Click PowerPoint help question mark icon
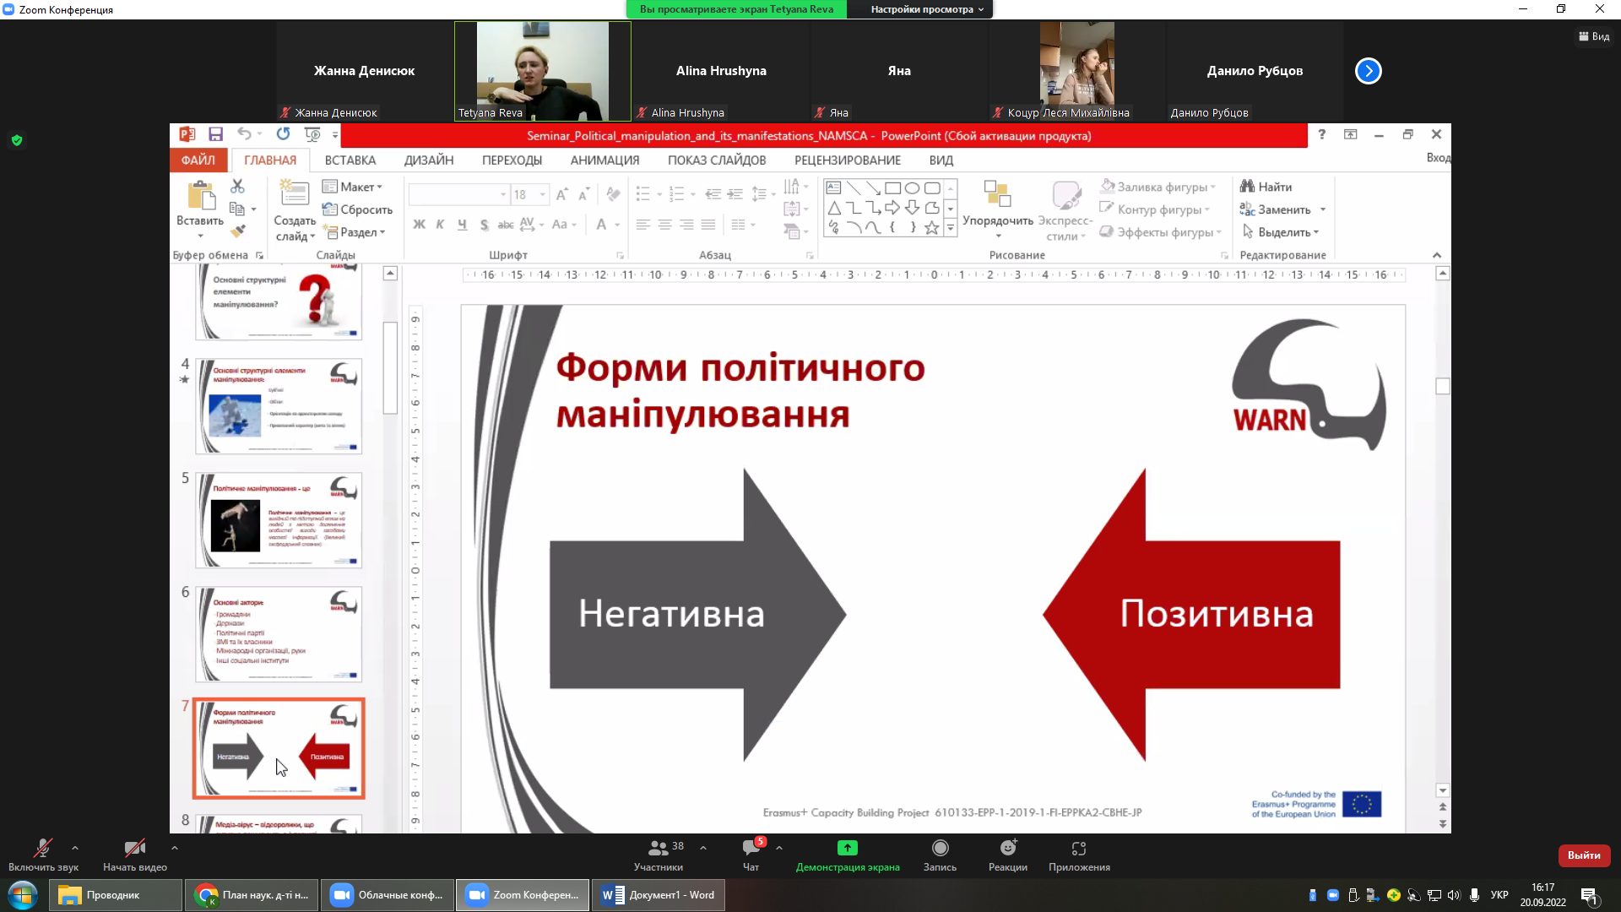This screenshot has width=1621, height=912. tap(1321, 134)
